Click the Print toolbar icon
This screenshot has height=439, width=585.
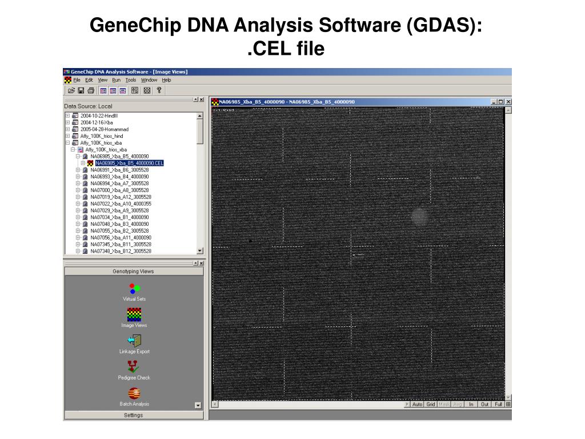pos(91,90)
